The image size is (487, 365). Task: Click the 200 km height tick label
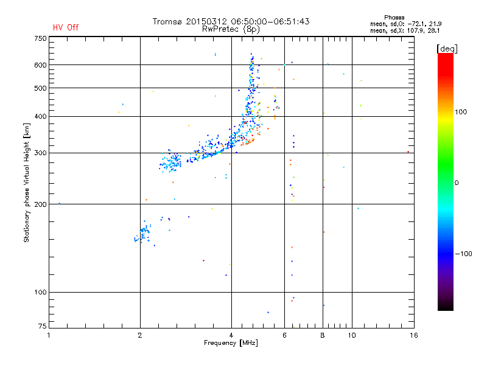40,204
